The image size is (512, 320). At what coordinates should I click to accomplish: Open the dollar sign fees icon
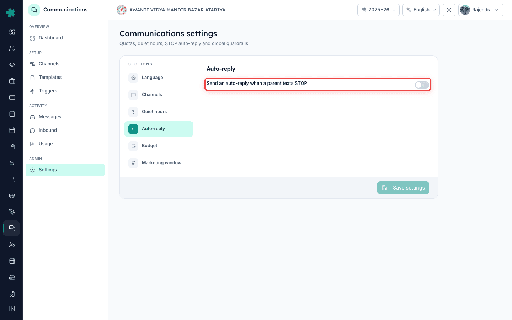pyautogui.click(x=12, y=163)
